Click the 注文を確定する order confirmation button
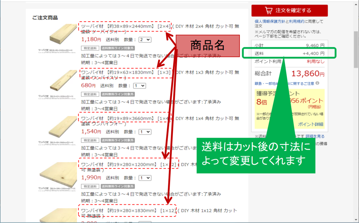Image resolution: width=359 pixels, height=223 pixels. [290, 10]
